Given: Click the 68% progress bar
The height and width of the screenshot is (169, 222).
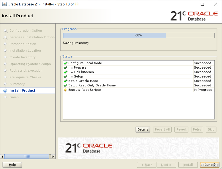Looking at the screenshot, I should click(138, 35).
